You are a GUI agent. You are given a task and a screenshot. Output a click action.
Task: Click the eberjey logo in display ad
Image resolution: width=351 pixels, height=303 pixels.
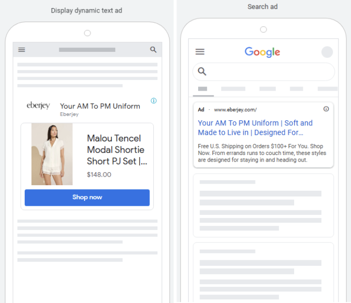click(38, 105)
